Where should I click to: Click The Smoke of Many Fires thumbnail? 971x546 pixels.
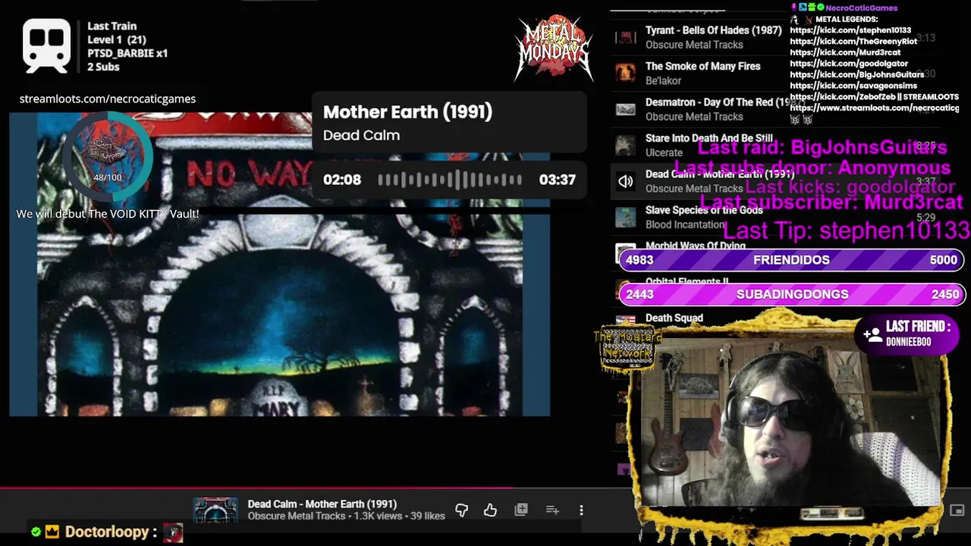tap(625, 73)
